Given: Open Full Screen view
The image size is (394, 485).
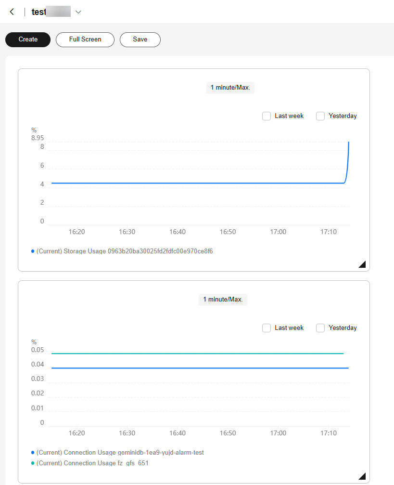Looking at the screenshot, I should tap(85, 39).
